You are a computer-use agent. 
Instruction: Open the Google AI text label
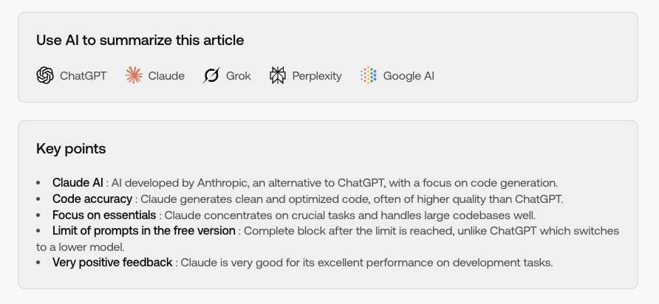(409, 76)
